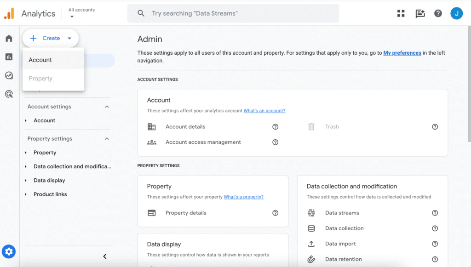The image size is (471, 267).
Task: Click the Create dropdown arrow
Action: [x=69, y=39]
